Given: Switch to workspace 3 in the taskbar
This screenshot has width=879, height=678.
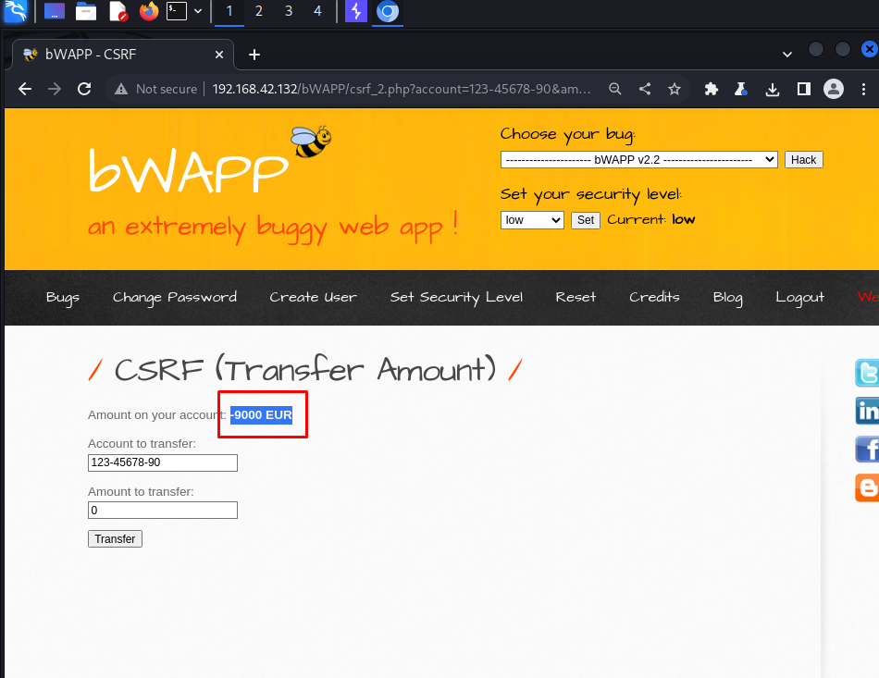Looking at the screenshot, I should point(289,11).
